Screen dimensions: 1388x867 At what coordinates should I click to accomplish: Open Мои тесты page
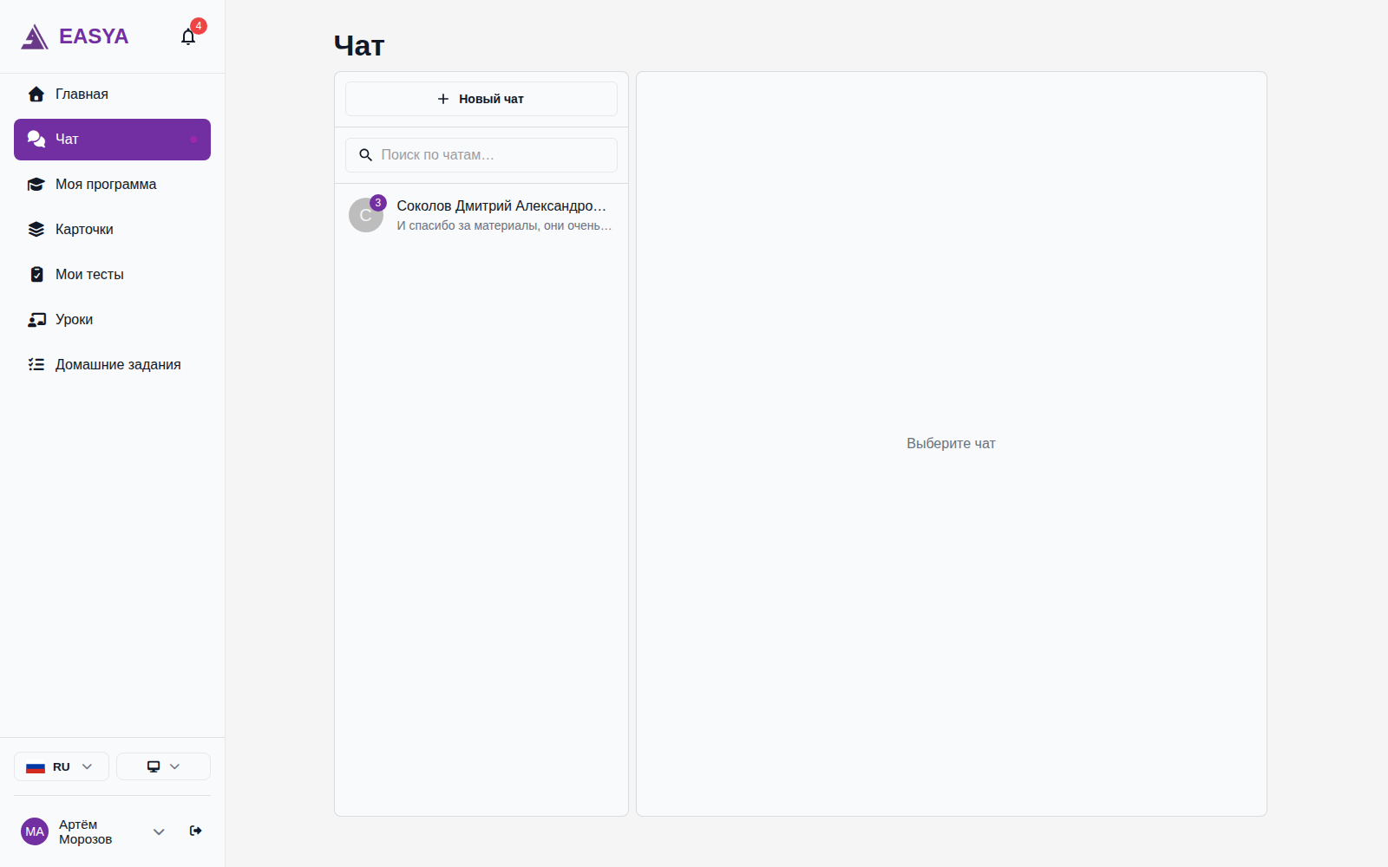112,275
